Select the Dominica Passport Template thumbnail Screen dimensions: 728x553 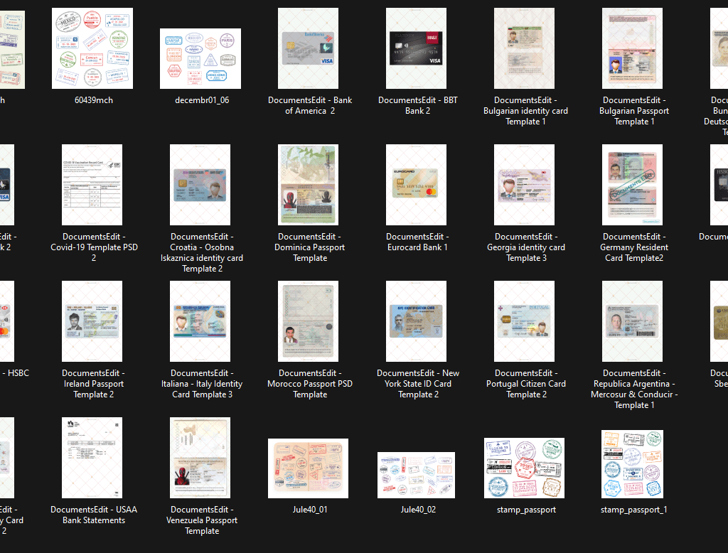click(309, 185)
